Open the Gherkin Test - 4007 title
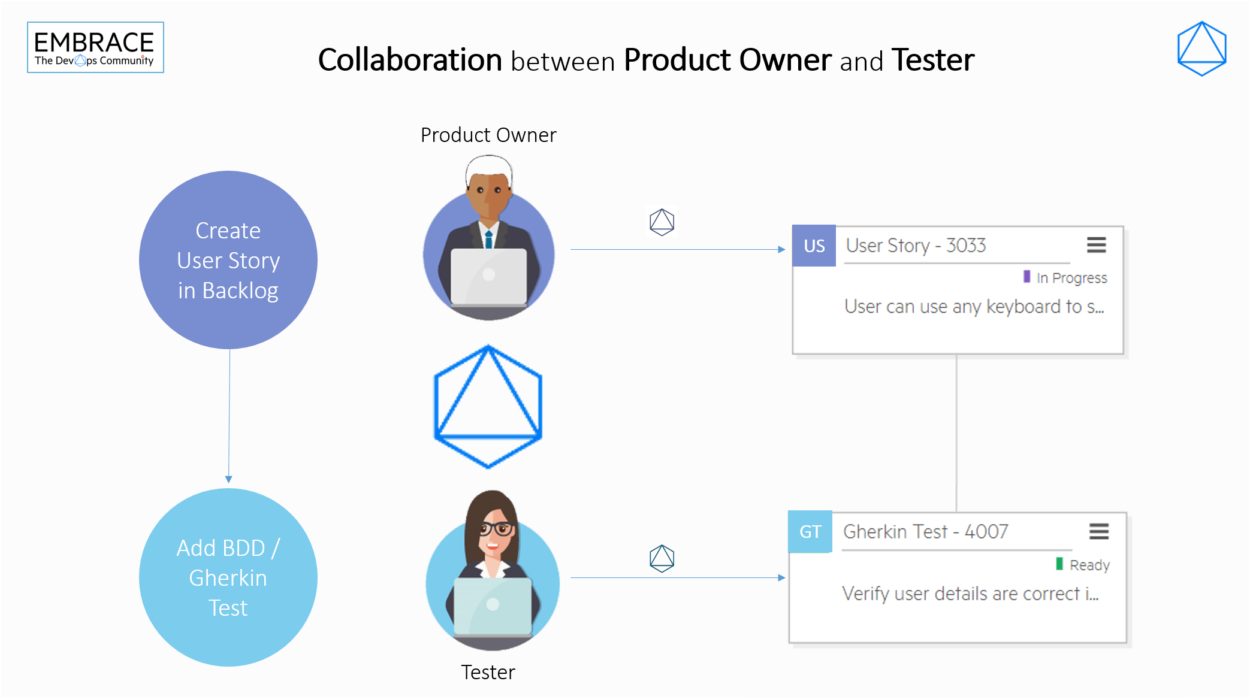 click(x=925, y=532)
